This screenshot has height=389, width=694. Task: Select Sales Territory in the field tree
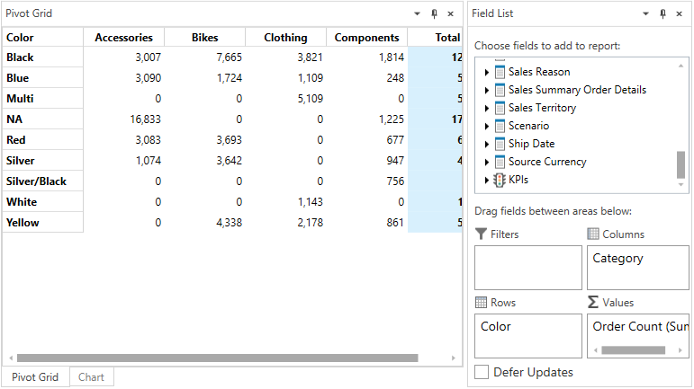point(542,108)
